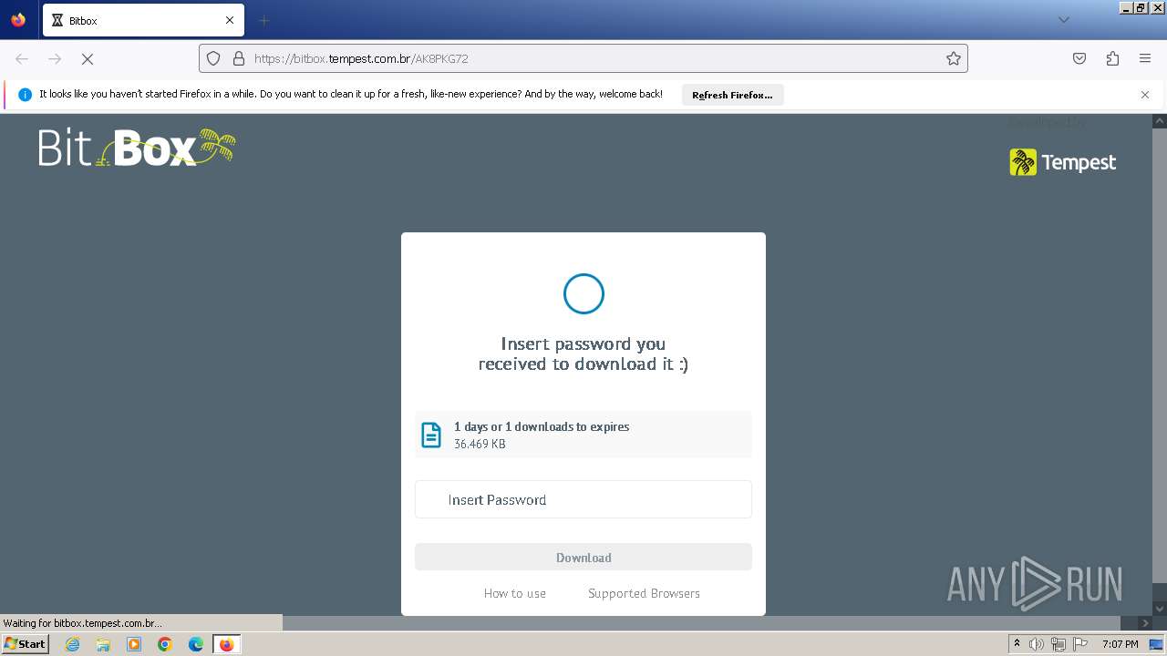Open Action Center flag tray icon
Image resolution: width=1167 pixels, height=656 pixels.
pyautogui.click(x=1080, y=644)
